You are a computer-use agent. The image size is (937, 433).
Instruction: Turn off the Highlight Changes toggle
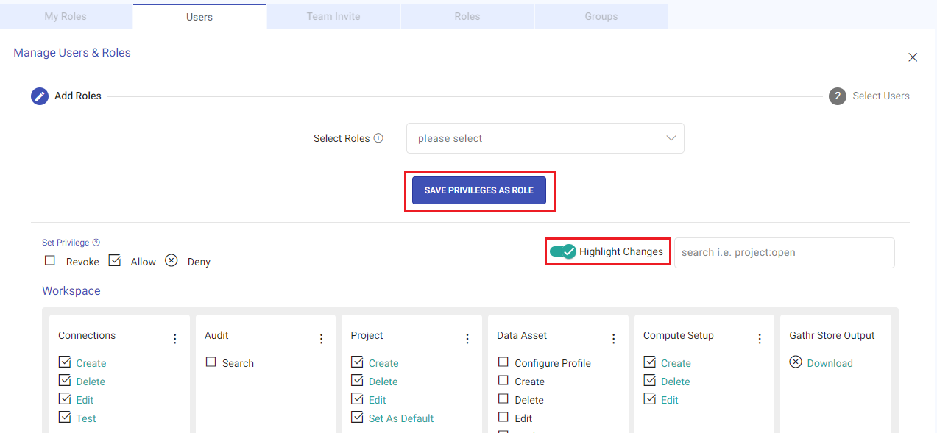click(x=563, y=252)
